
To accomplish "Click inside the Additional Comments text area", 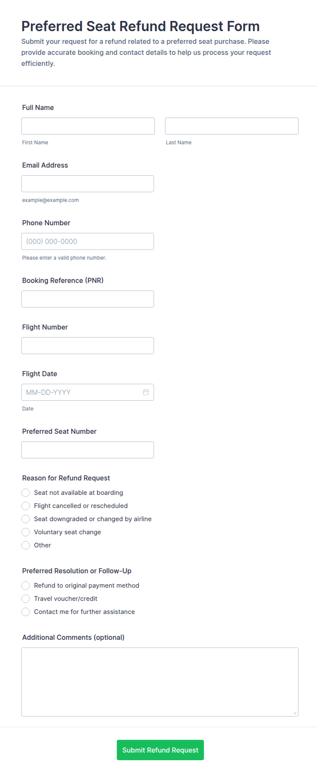I will coord(160,682).
